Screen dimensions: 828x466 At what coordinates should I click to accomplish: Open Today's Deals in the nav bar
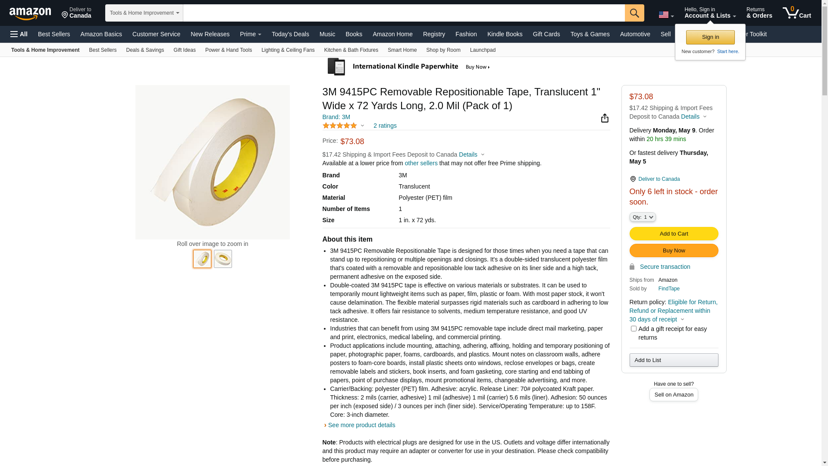coord(290,34)
